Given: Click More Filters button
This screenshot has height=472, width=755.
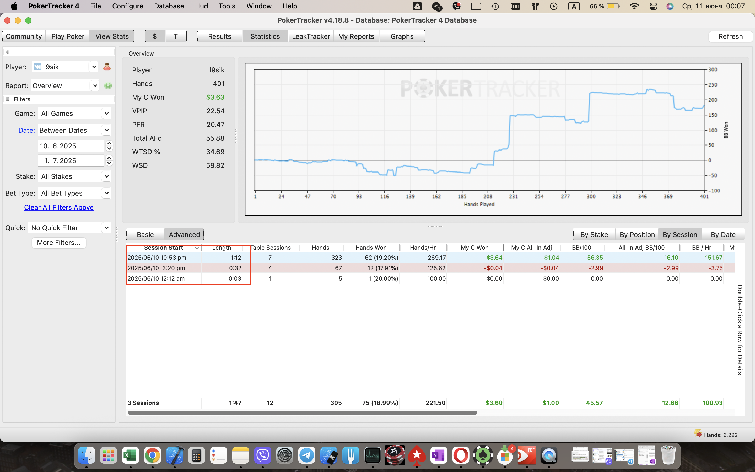Looking at the screenshot, I should pyautogui.click(x=59, y=243).
